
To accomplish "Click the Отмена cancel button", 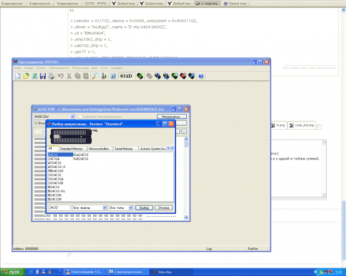I will (163, 207).
